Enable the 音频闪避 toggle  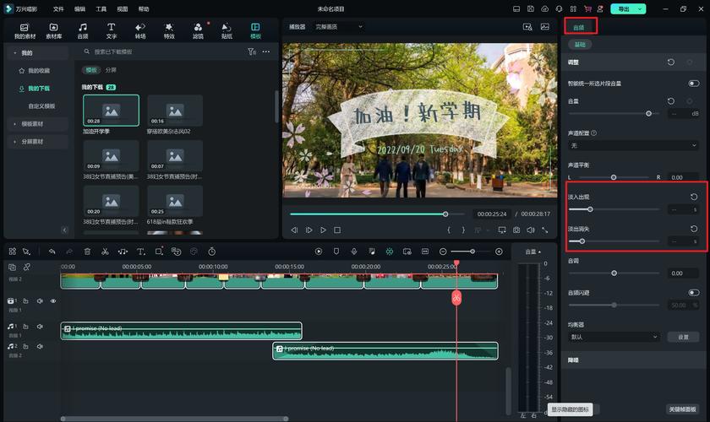(693, 293)
